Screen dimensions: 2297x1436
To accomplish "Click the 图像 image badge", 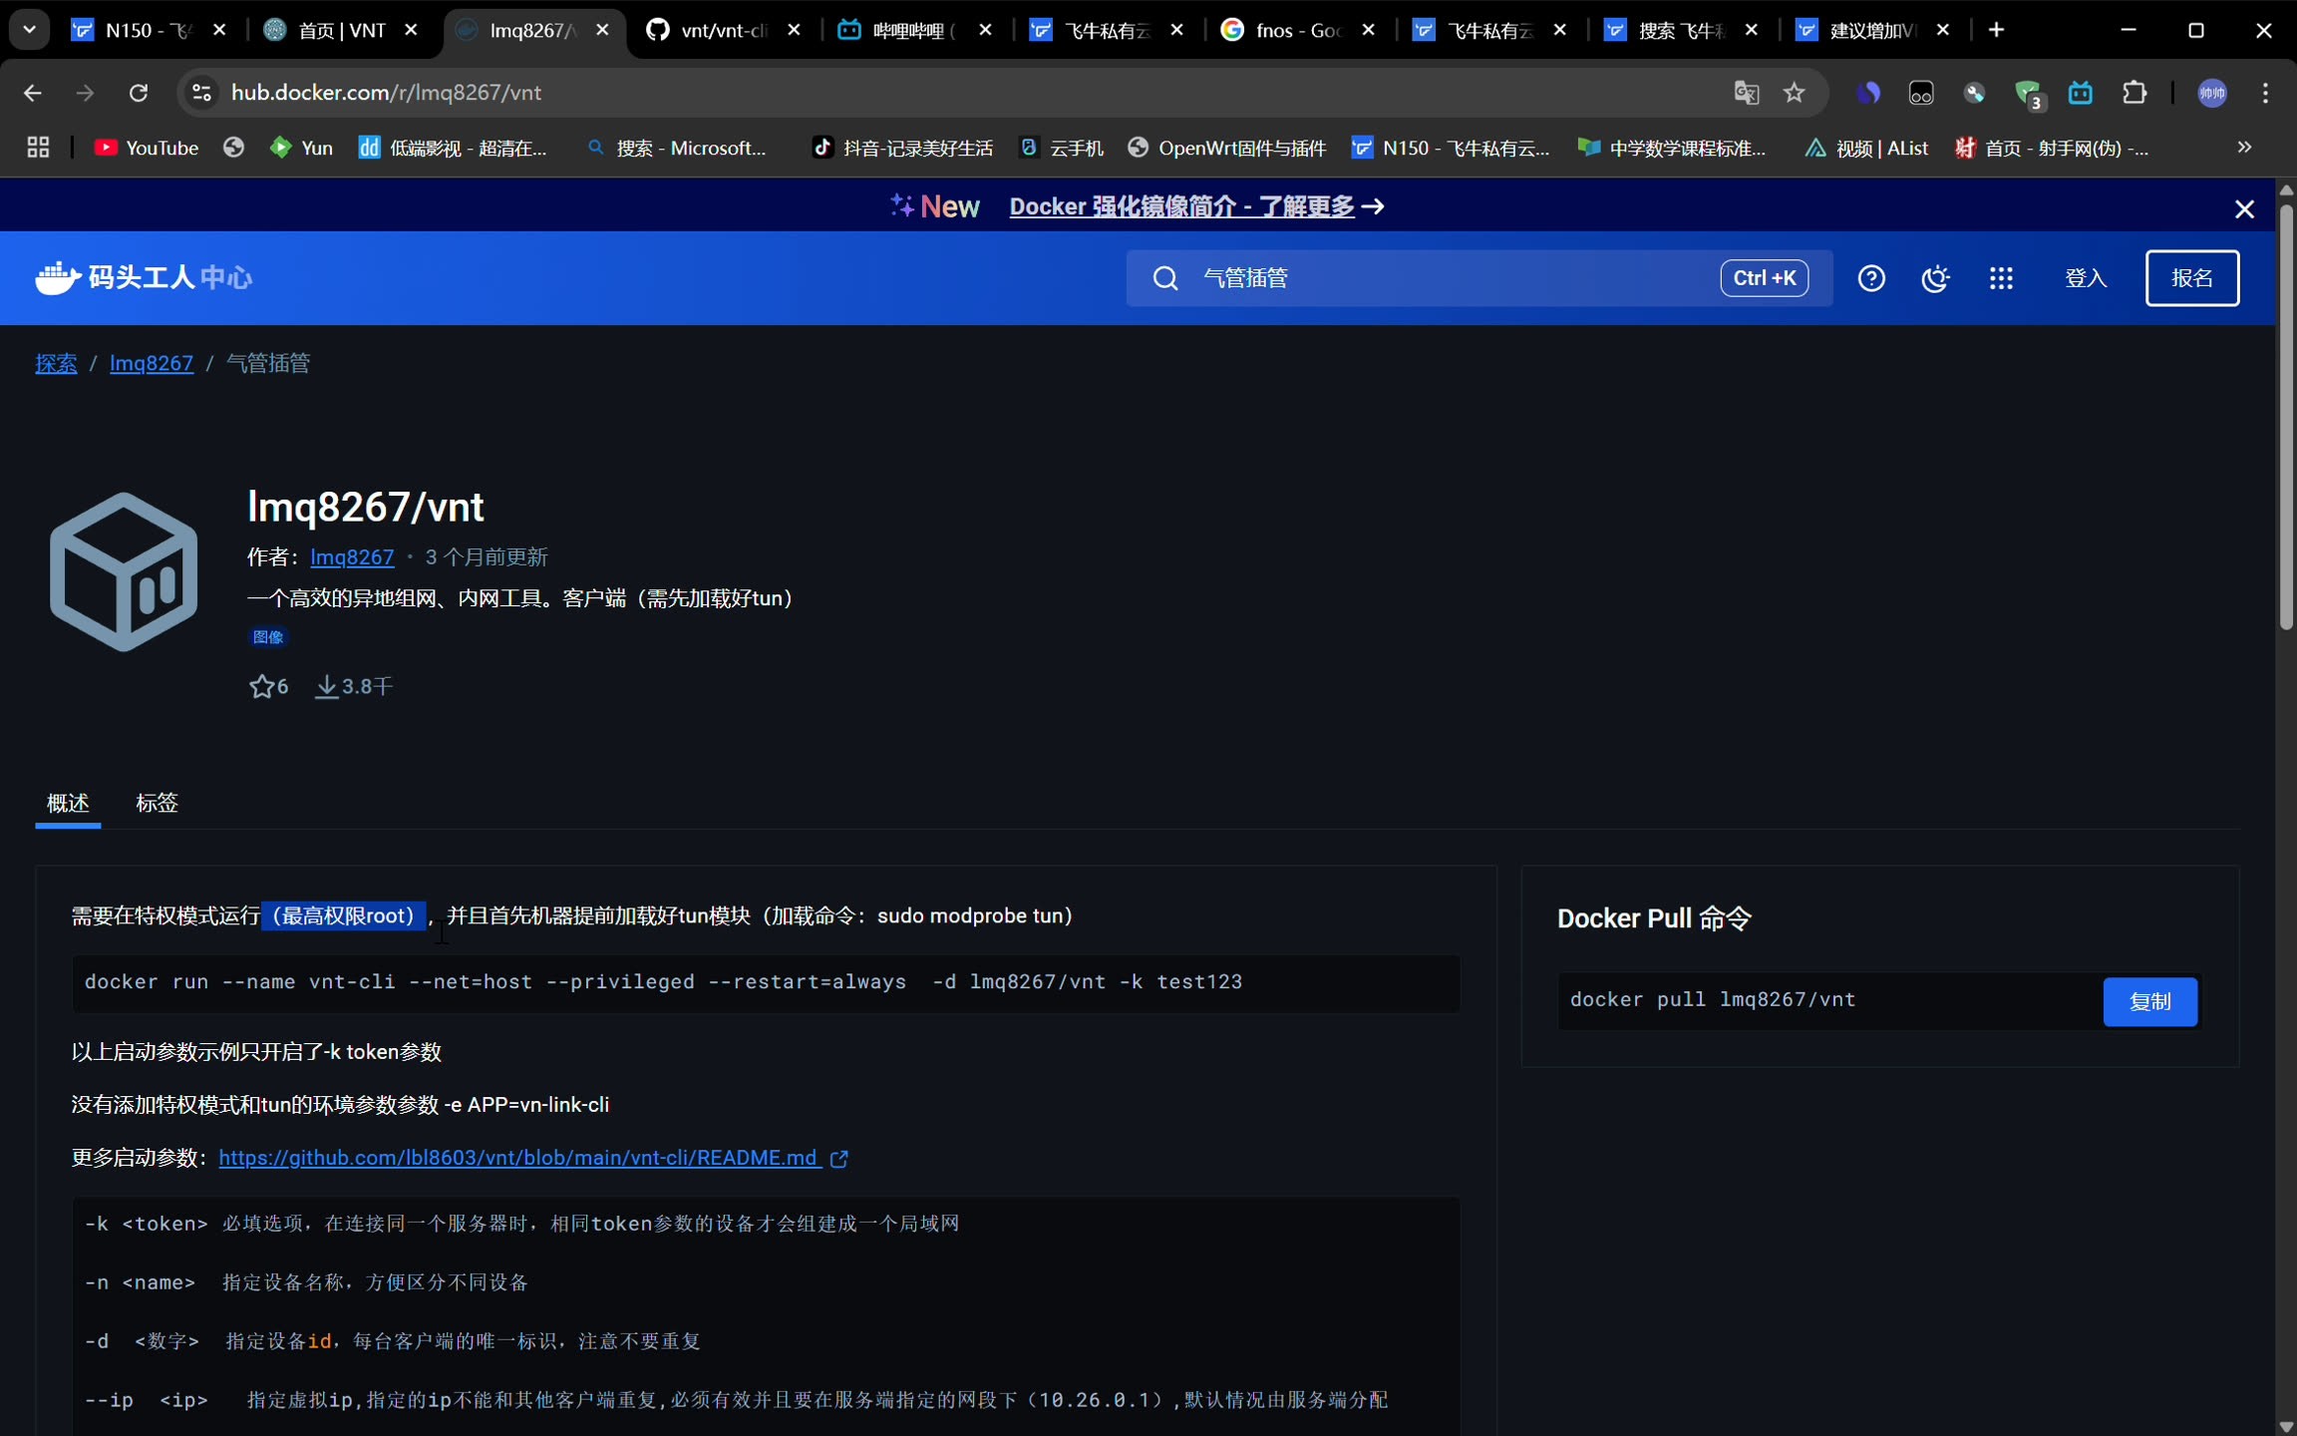I will (x=267, y=636).
